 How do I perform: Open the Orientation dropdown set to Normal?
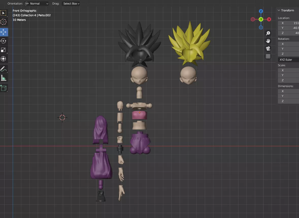[x=36, y=4]
